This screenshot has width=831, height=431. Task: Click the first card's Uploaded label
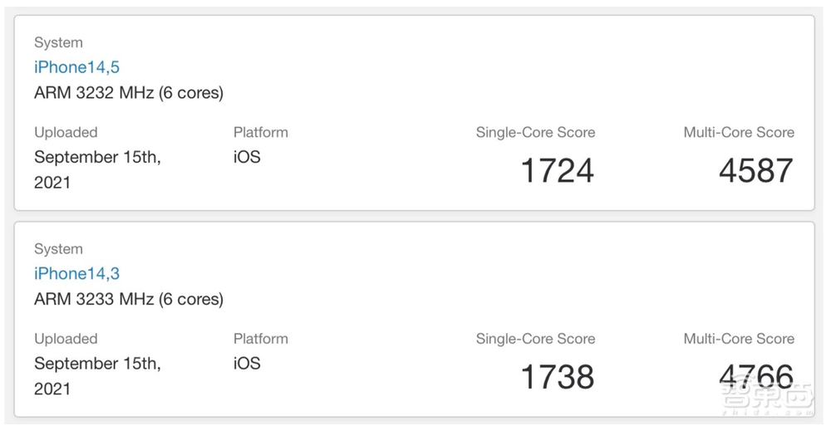[66, 132]
